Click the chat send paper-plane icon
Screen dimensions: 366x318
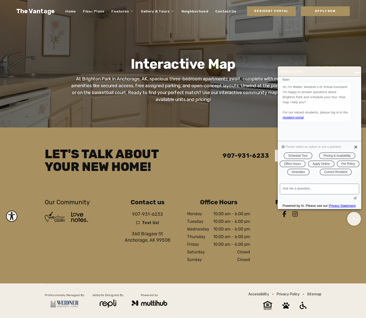(x=355, y=198)
